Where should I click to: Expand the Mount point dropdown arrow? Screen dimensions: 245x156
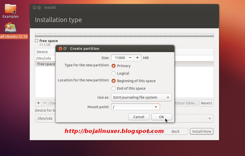[x=156, y=107]
